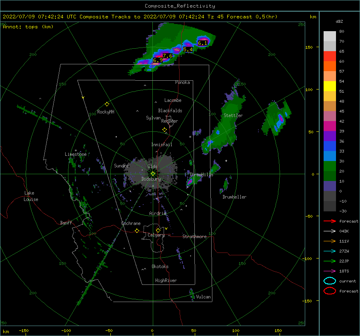Image resolution: width=360 pixels, height=336 pixels.
Task: Click the storm top label 6.1
Action: click(202, 43)
